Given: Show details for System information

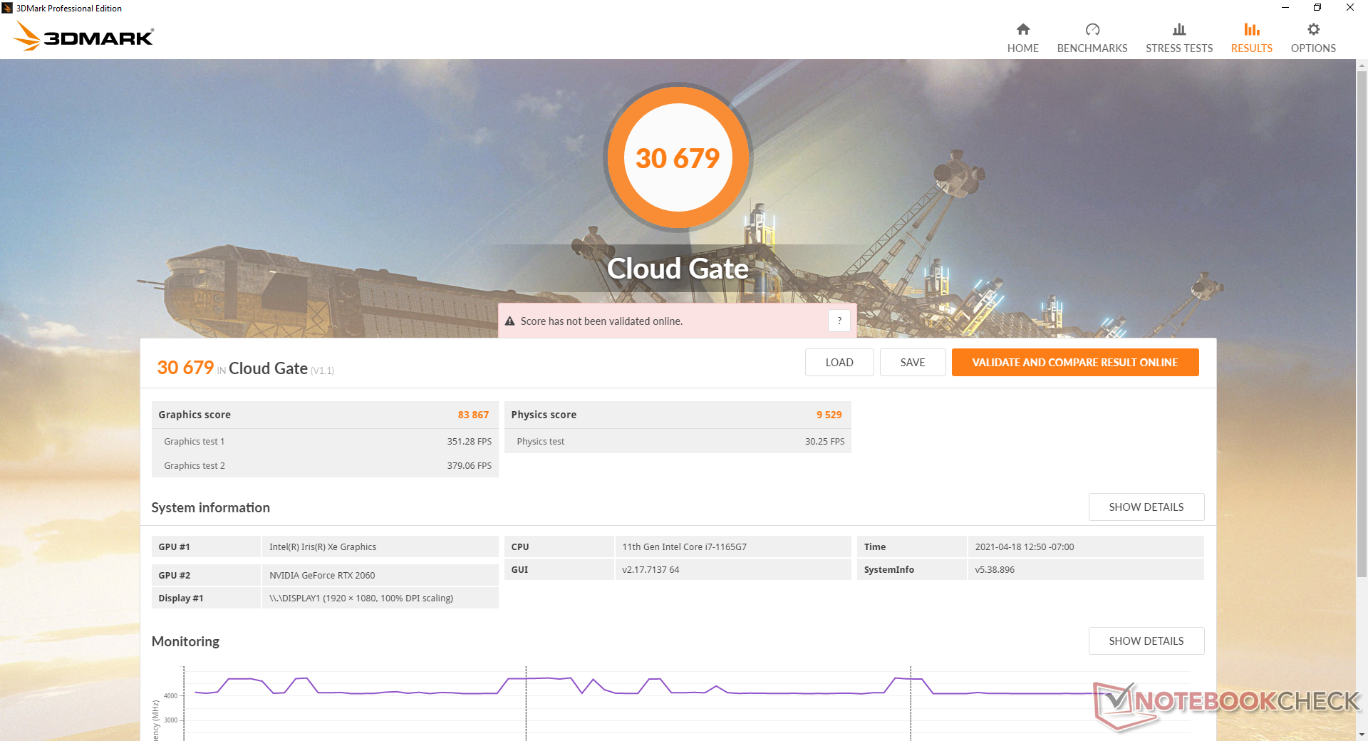Looking at the screenshot, I should point(1146,507).
